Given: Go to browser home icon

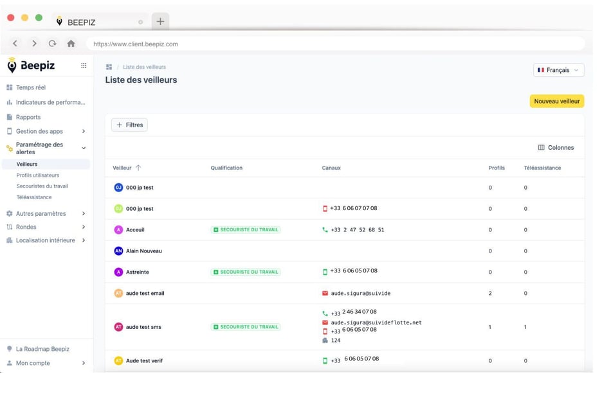Looking at the screenshot, I should (71, 43).
